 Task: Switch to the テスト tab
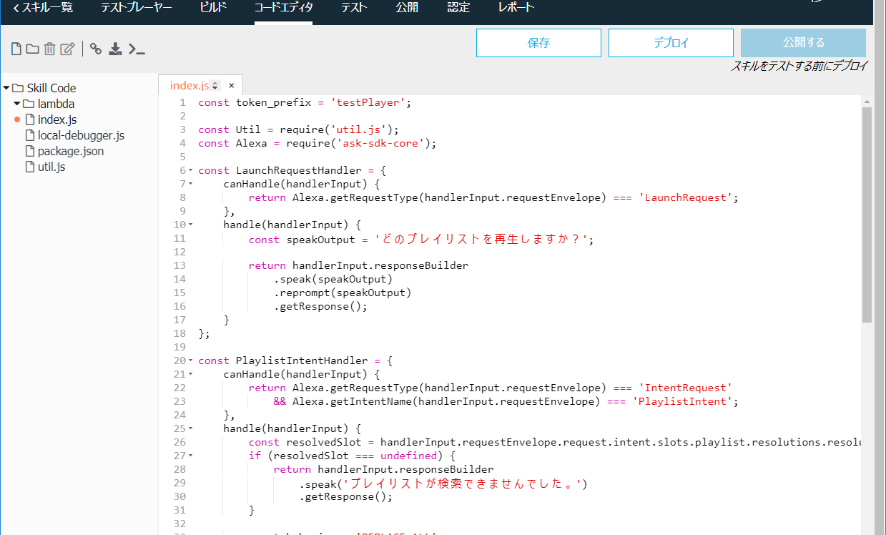click(x=354, y=8)
